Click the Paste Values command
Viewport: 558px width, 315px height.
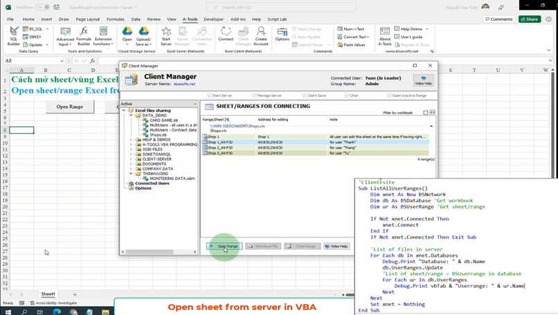click(x=351, y=45)
